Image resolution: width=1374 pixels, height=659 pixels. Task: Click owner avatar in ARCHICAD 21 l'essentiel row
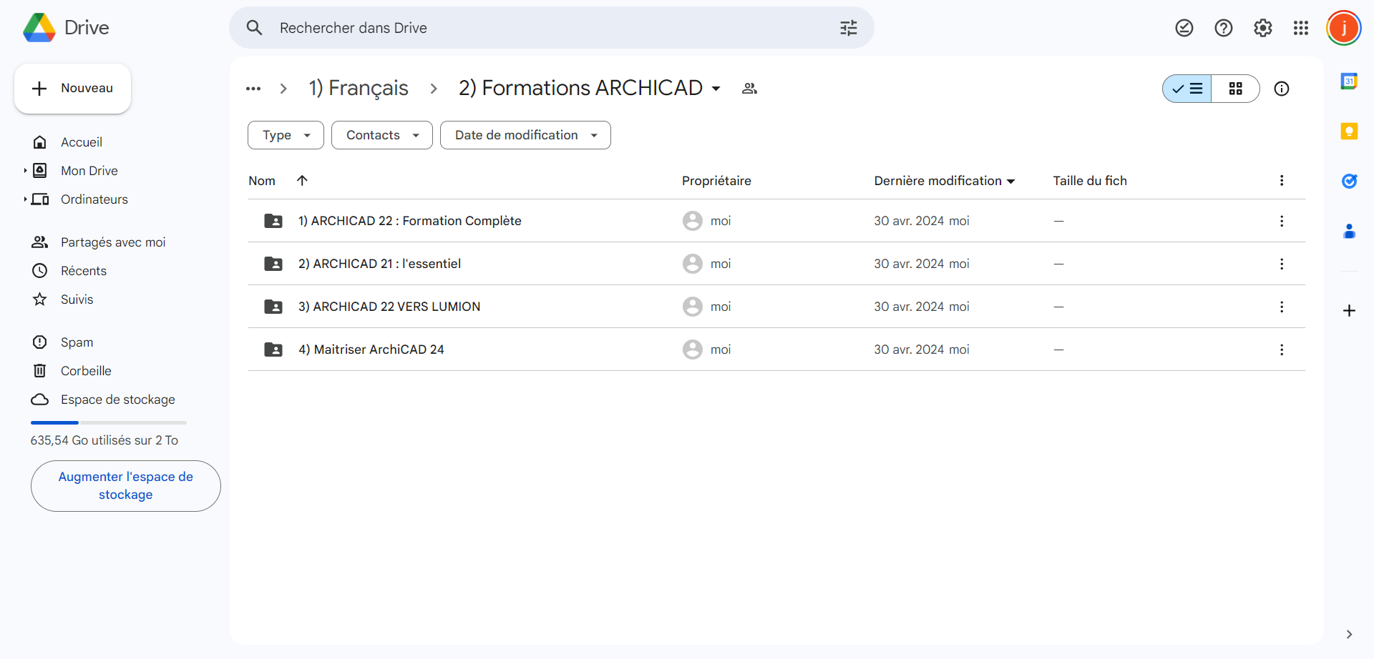point(692,264)
